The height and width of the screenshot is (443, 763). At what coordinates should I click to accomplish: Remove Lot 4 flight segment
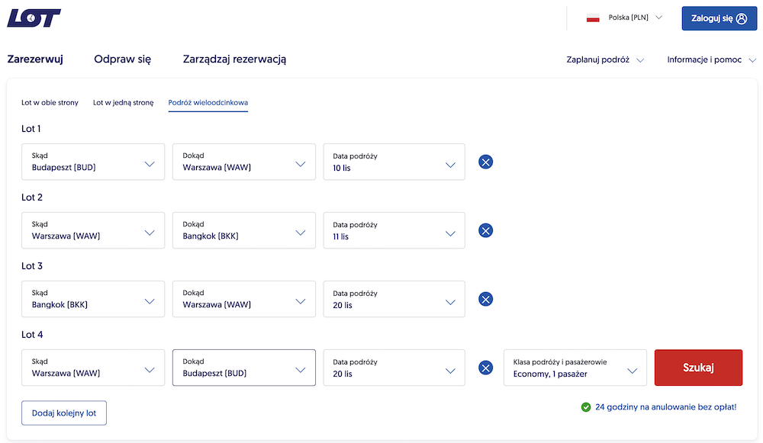(485, 368)
